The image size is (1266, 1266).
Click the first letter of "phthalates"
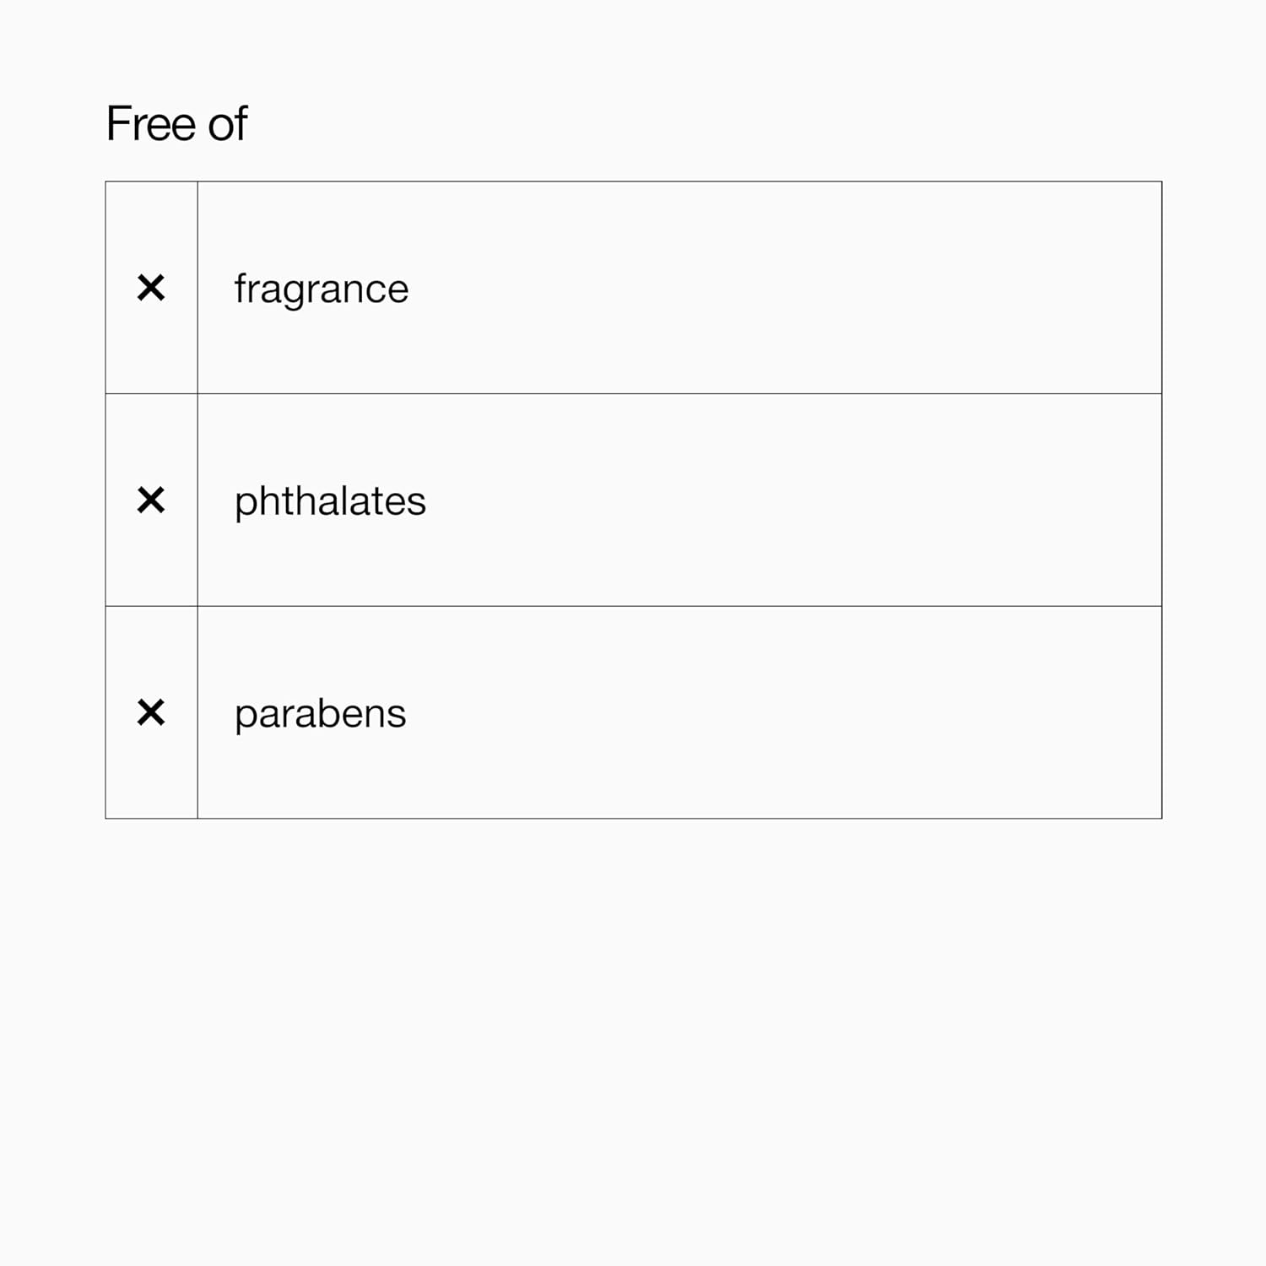point(245,504)
